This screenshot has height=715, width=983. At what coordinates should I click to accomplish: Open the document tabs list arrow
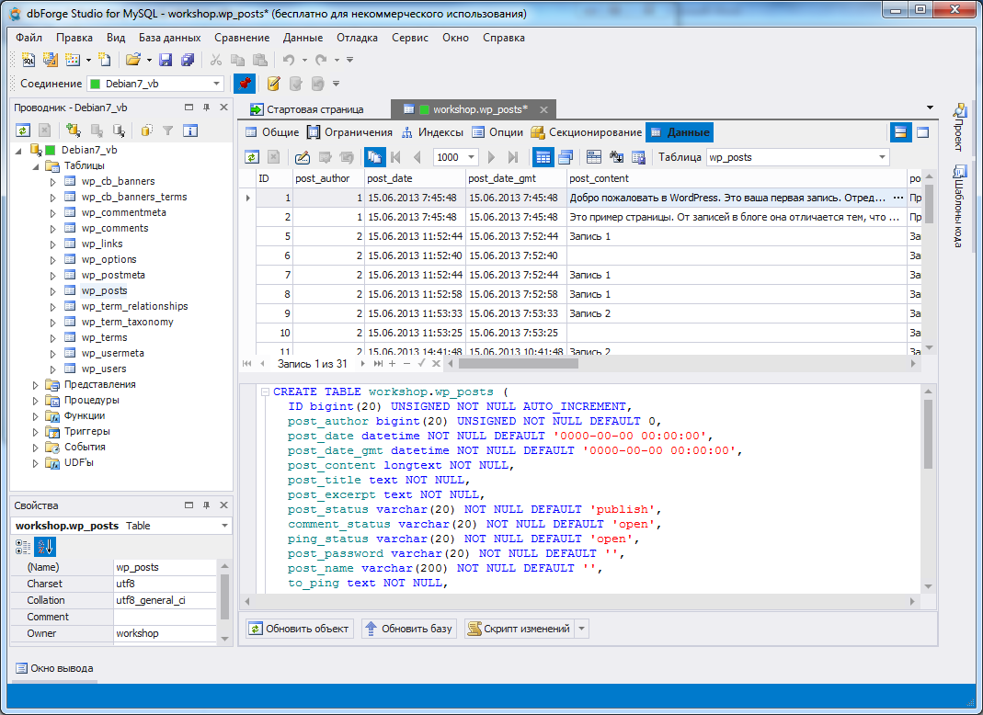(x=930, y=108)
